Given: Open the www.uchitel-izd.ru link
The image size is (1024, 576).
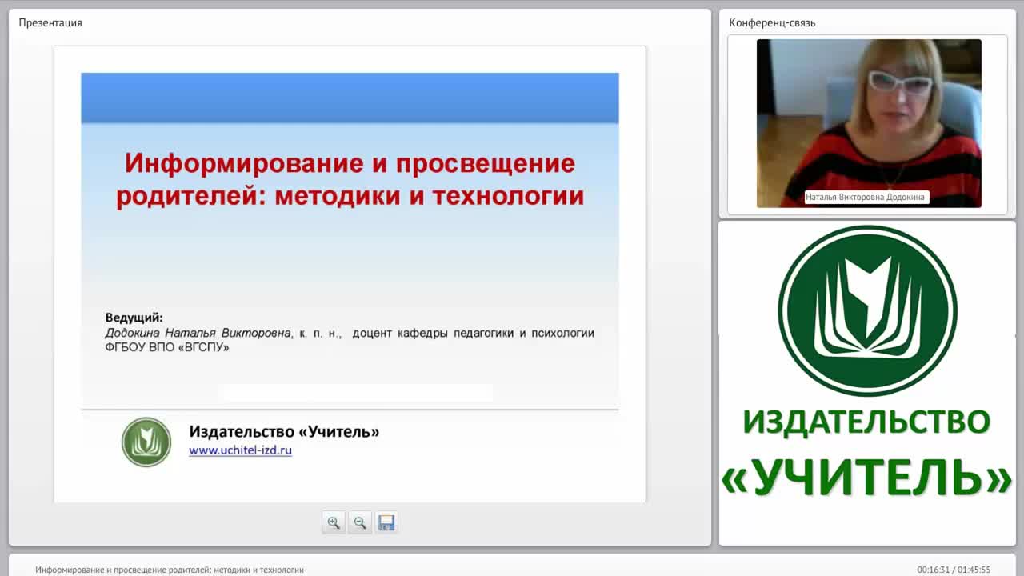Looking at the screenshot, I should point(240,450).
